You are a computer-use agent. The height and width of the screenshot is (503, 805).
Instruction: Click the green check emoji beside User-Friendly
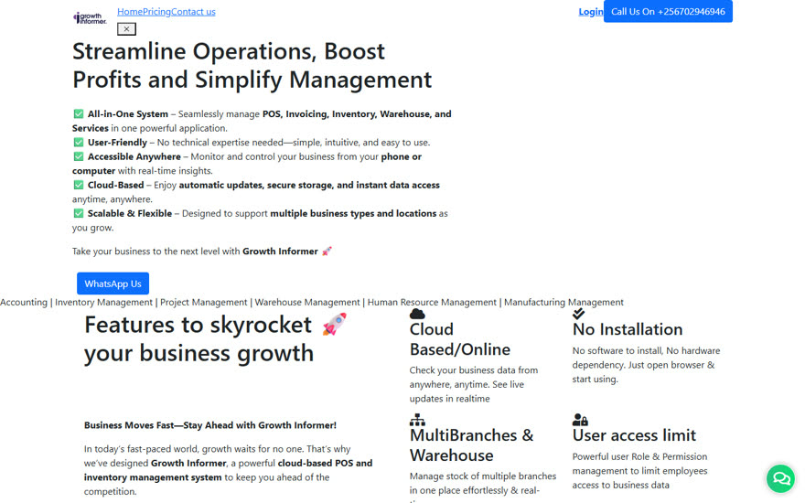[x=79, y=142]
